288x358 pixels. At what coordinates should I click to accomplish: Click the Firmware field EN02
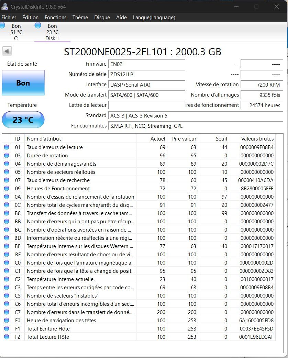[x=147, y=64]
